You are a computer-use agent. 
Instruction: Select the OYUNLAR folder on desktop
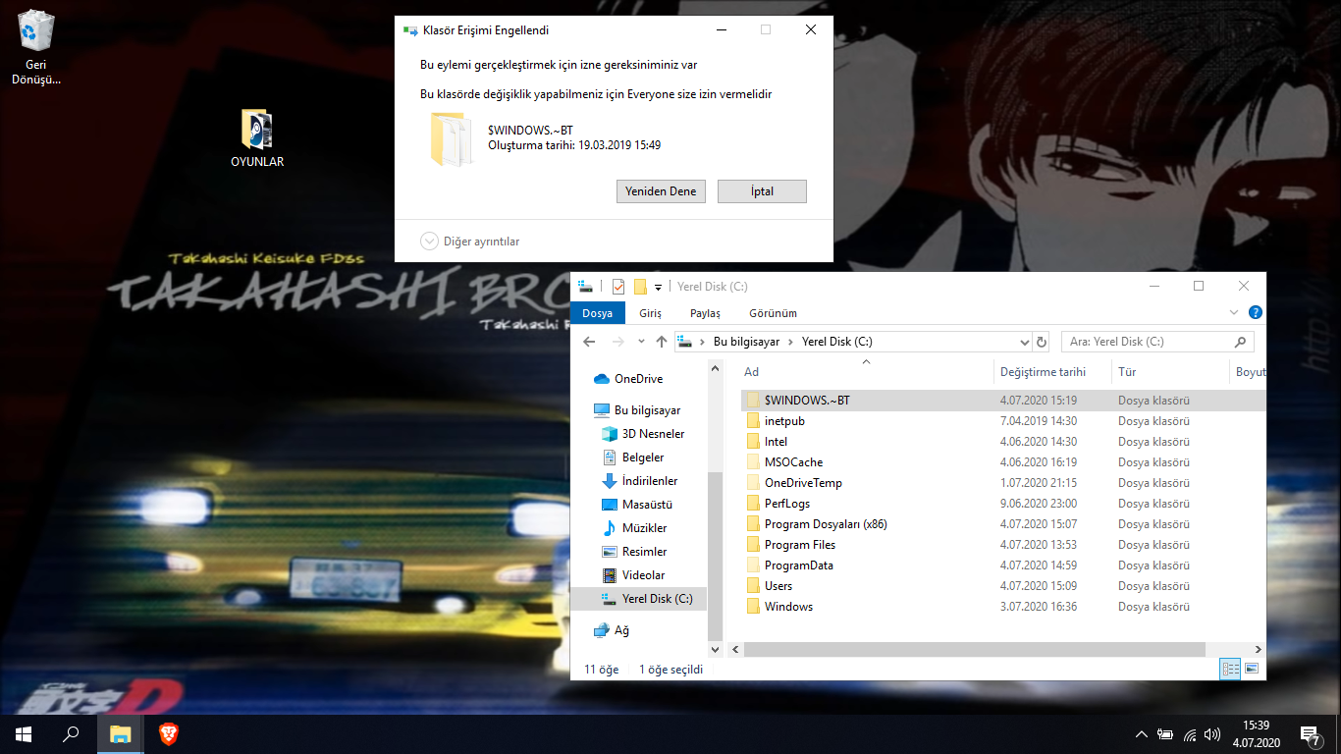(257, 138)
